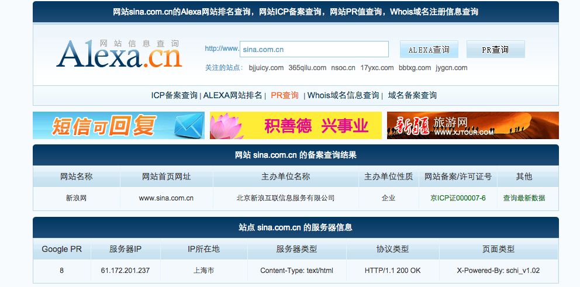Screen dimensions: 580x287
Task: Open the bbtxg.com watched site link
Action: coord(415,68)
